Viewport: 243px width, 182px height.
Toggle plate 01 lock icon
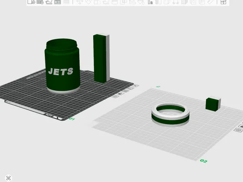120,94
